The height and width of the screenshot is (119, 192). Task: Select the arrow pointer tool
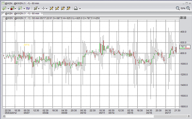click(36, 8)
